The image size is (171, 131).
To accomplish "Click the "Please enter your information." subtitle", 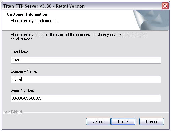I will point(34,21).
